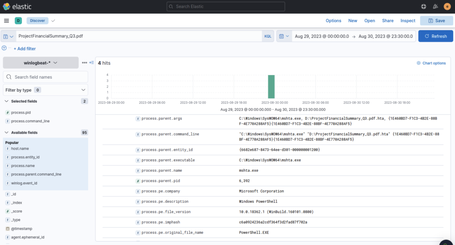
Task: Click the process.pe.file_version field name
Action: click(166, 212)
